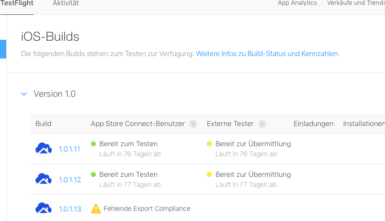385x221 pixels.
Task: Click the yellow warning triangle icon
Action: coord(96,209)
